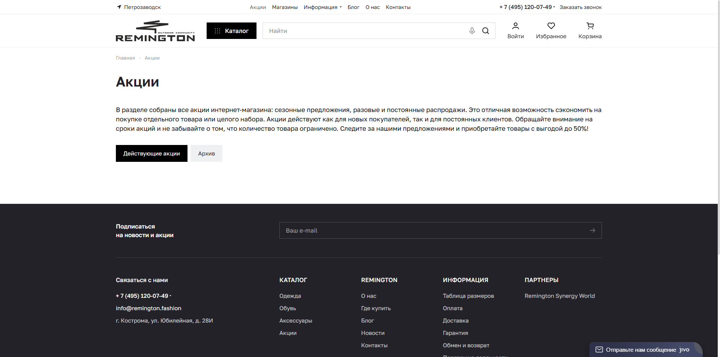Click the microphone voice search icon
This screenshot has height=357, width=720.
[472, 31]
